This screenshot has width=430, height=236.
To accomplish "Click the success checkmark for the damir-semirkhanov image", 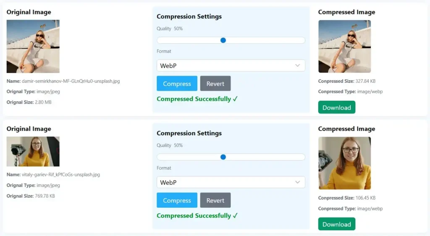I will [235, 99].
